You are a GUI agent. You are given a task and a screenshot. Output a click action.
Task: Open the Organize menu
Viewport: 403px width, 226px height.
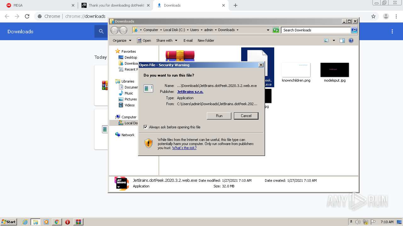122,40
